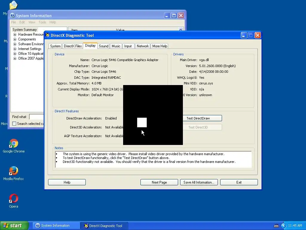Open the Opera desktop shortcut
Screen dimensions: 306x230
(13, 201)
